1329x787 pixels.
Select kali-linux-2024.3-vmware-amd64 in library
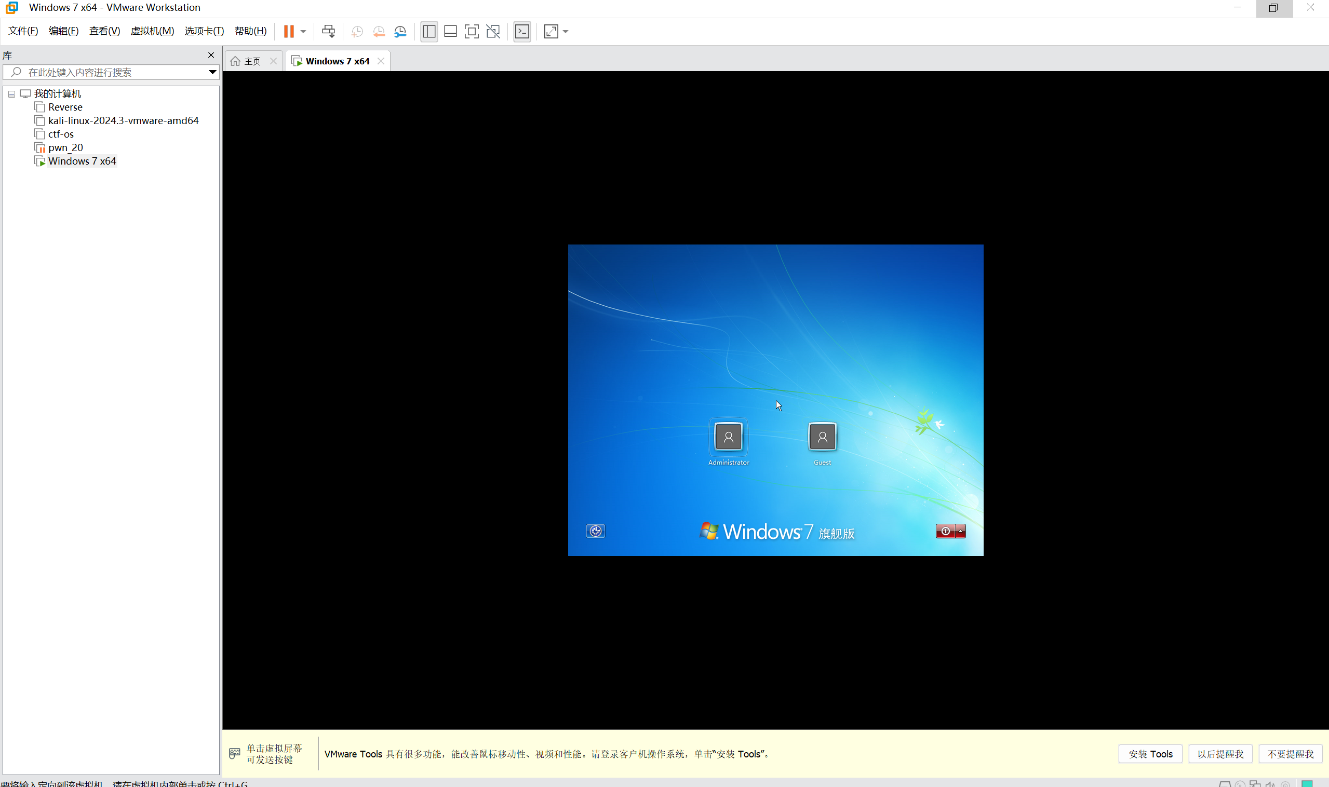(124, 120)
